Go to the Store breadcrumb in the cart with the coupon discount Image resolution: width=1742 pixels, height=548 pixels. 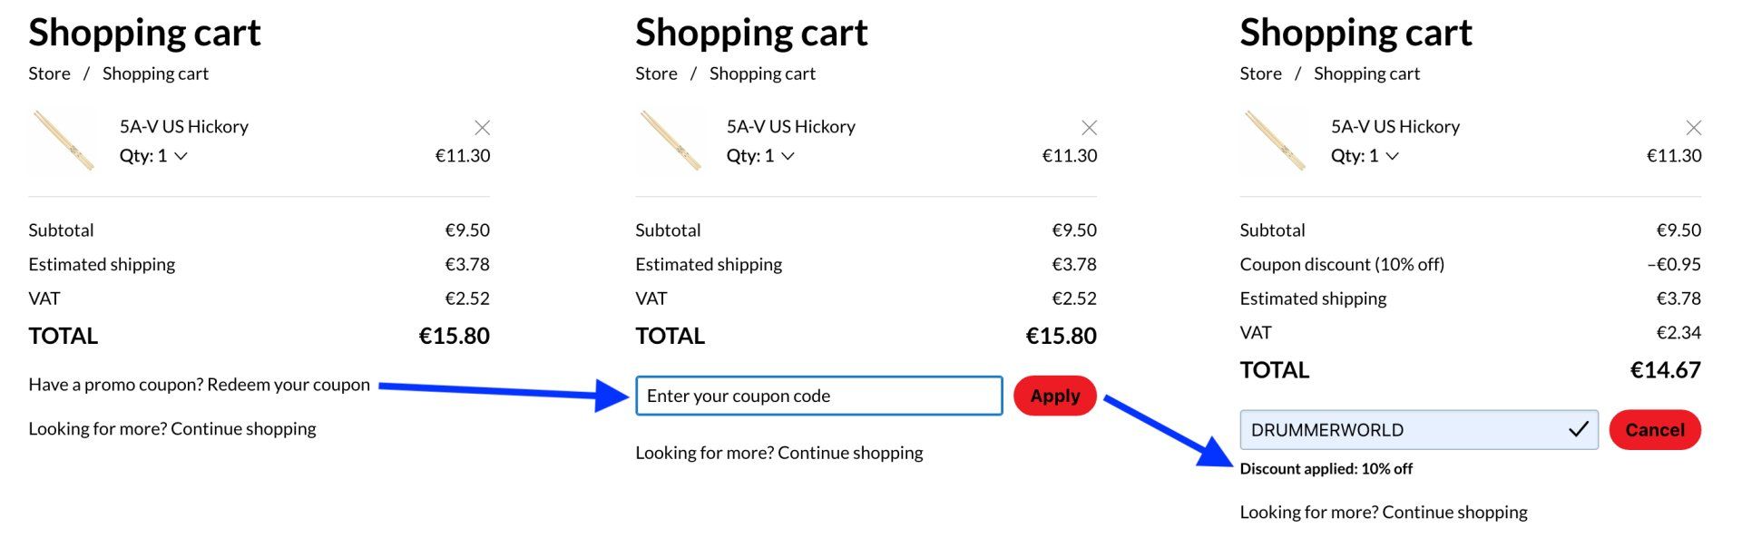1260,73
